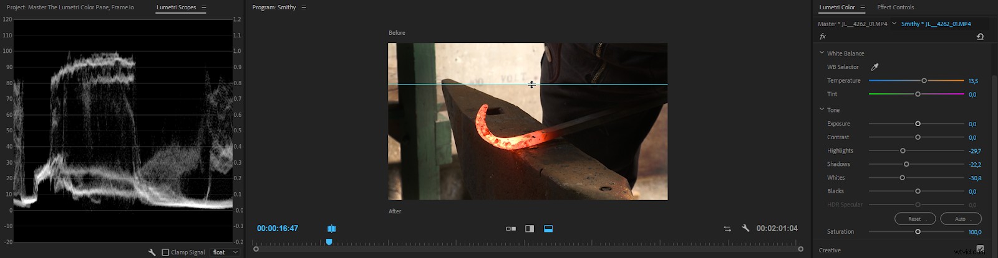The height and width of the screenshot is (258, 998).
Task: Click the After label below preview
Action: (x=395, y=211)
